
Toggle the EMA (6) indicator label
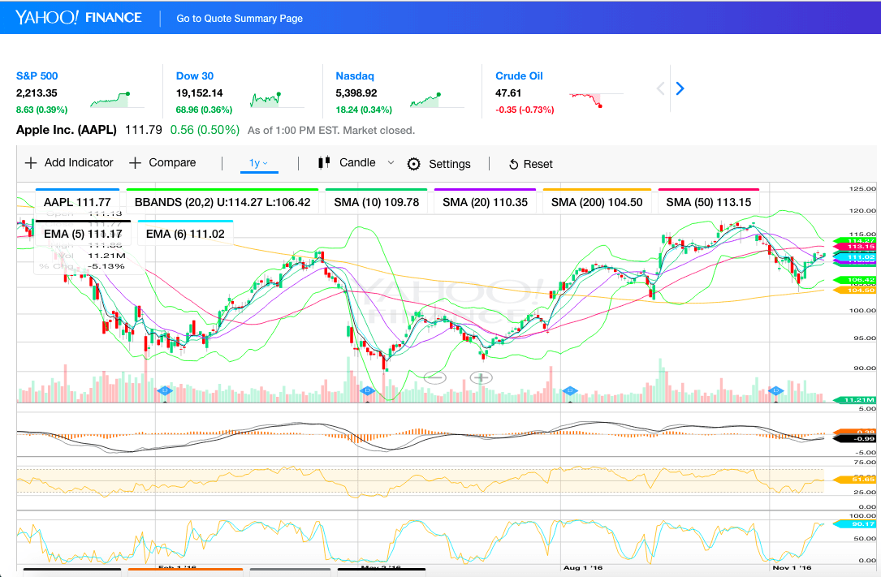point(185,234)
